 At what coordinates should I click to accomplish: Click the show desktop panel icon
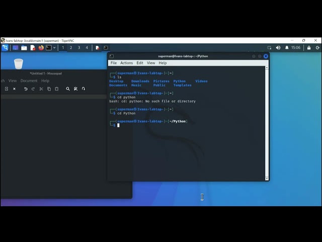[16, 48]
